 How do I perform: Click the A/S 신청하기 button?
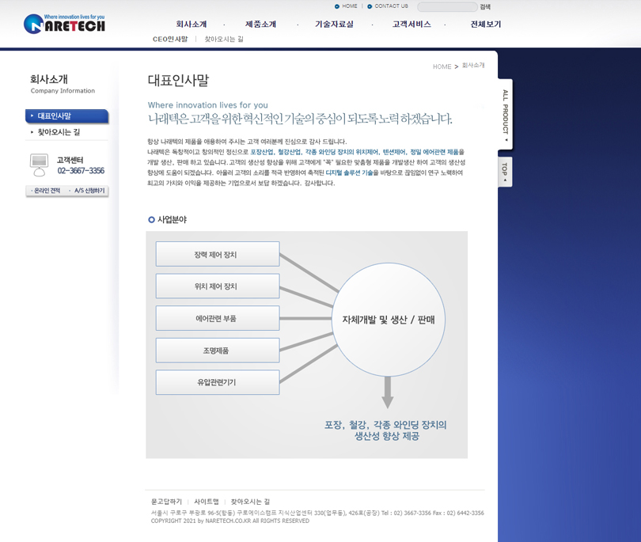point(89,191)
